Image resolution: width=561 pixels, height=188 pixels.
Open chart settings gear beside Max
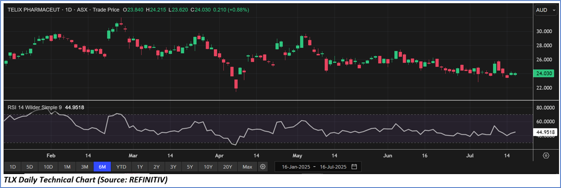[263, 167]
